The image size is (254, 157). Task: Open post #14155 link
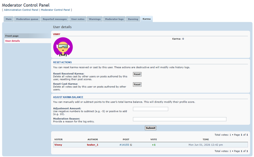[x=124, y=145]
